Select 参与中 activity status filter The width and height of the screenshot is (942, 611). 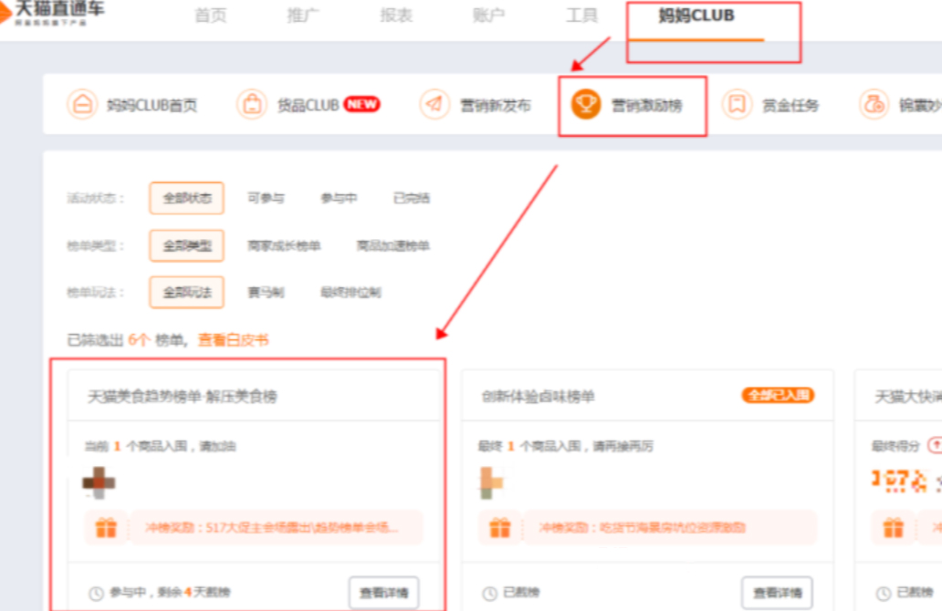pyautogui.click(x=339, y=198)
